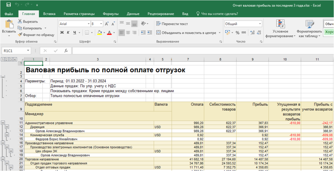The width and height of the screenshot is (334, 171).
Task: Click the yellow fill color bucket
Action: pos(99,33)
